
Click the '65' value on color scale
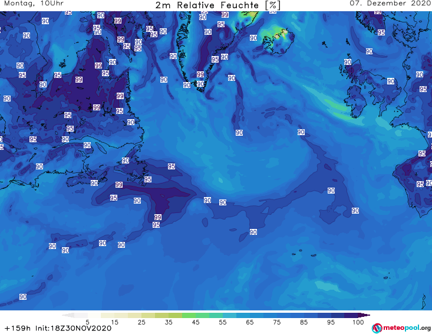click(250, 322)
